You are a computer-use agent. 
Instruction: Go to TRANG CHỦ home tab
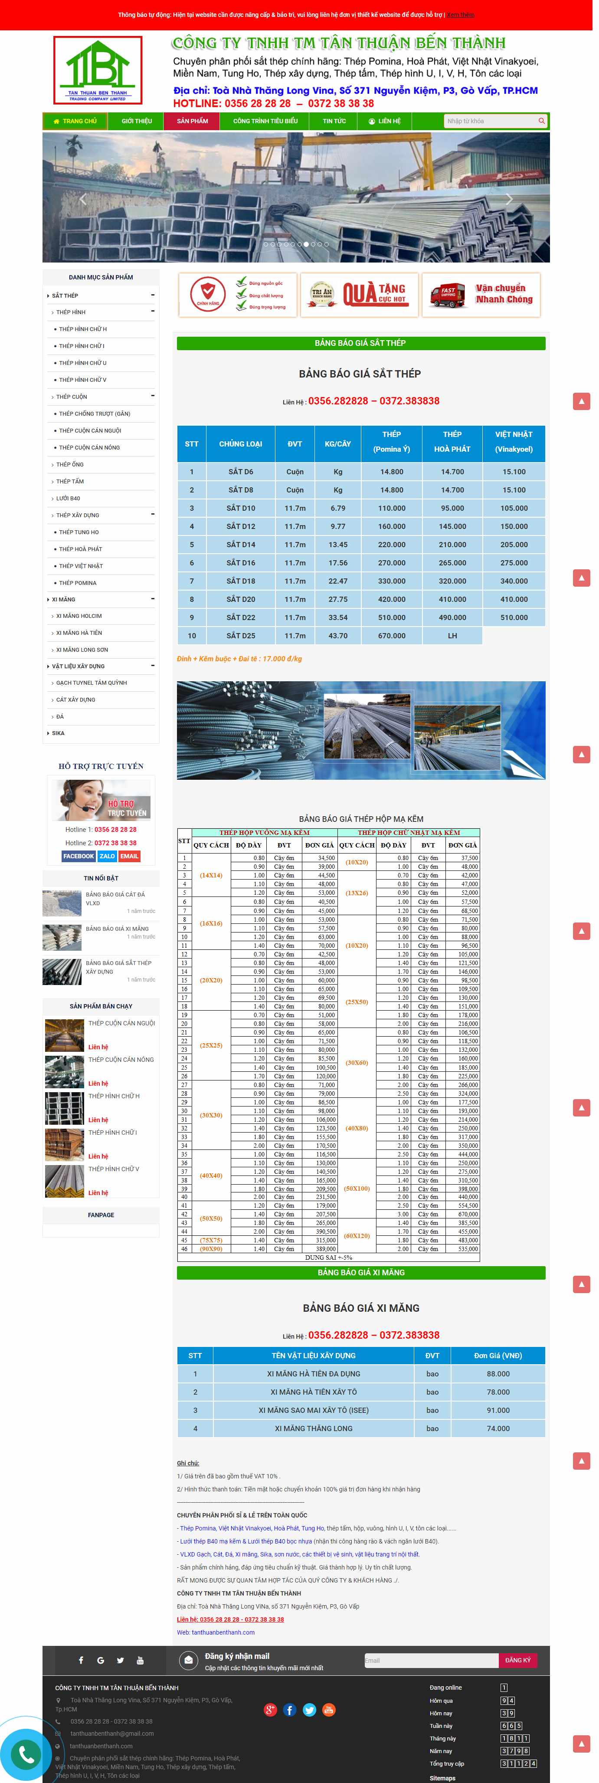point(75,121)
